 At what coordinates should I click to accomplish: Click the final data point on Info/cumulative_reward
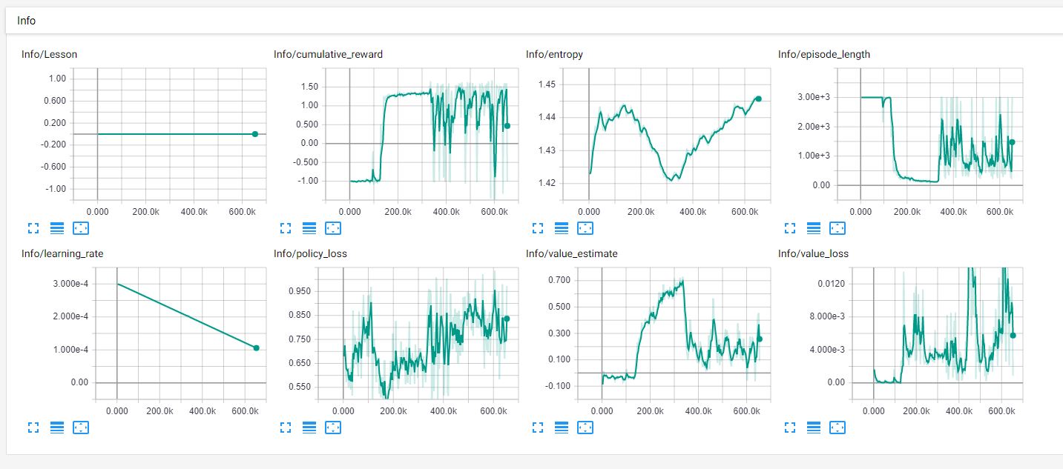(507, 126)
